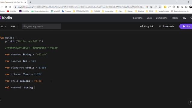
Task: Click the "wilson" string value
Action: pyautogui.click(x=41, y=55)
